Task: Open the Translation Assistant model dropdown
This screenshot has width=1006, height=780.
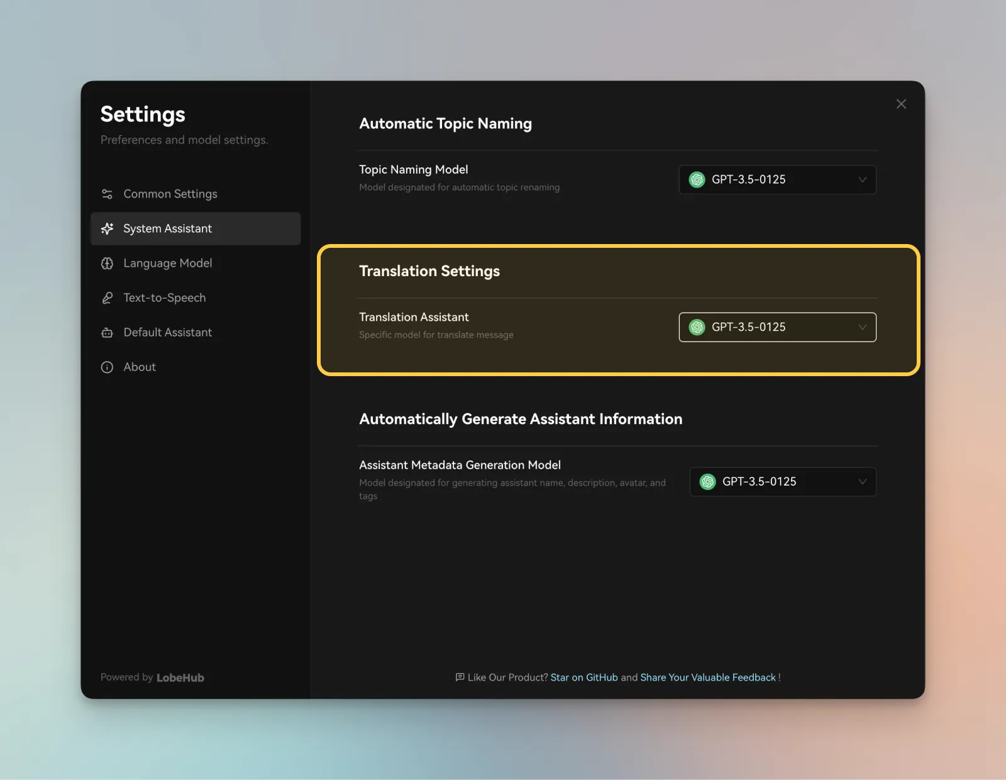Action: point(778,327)
